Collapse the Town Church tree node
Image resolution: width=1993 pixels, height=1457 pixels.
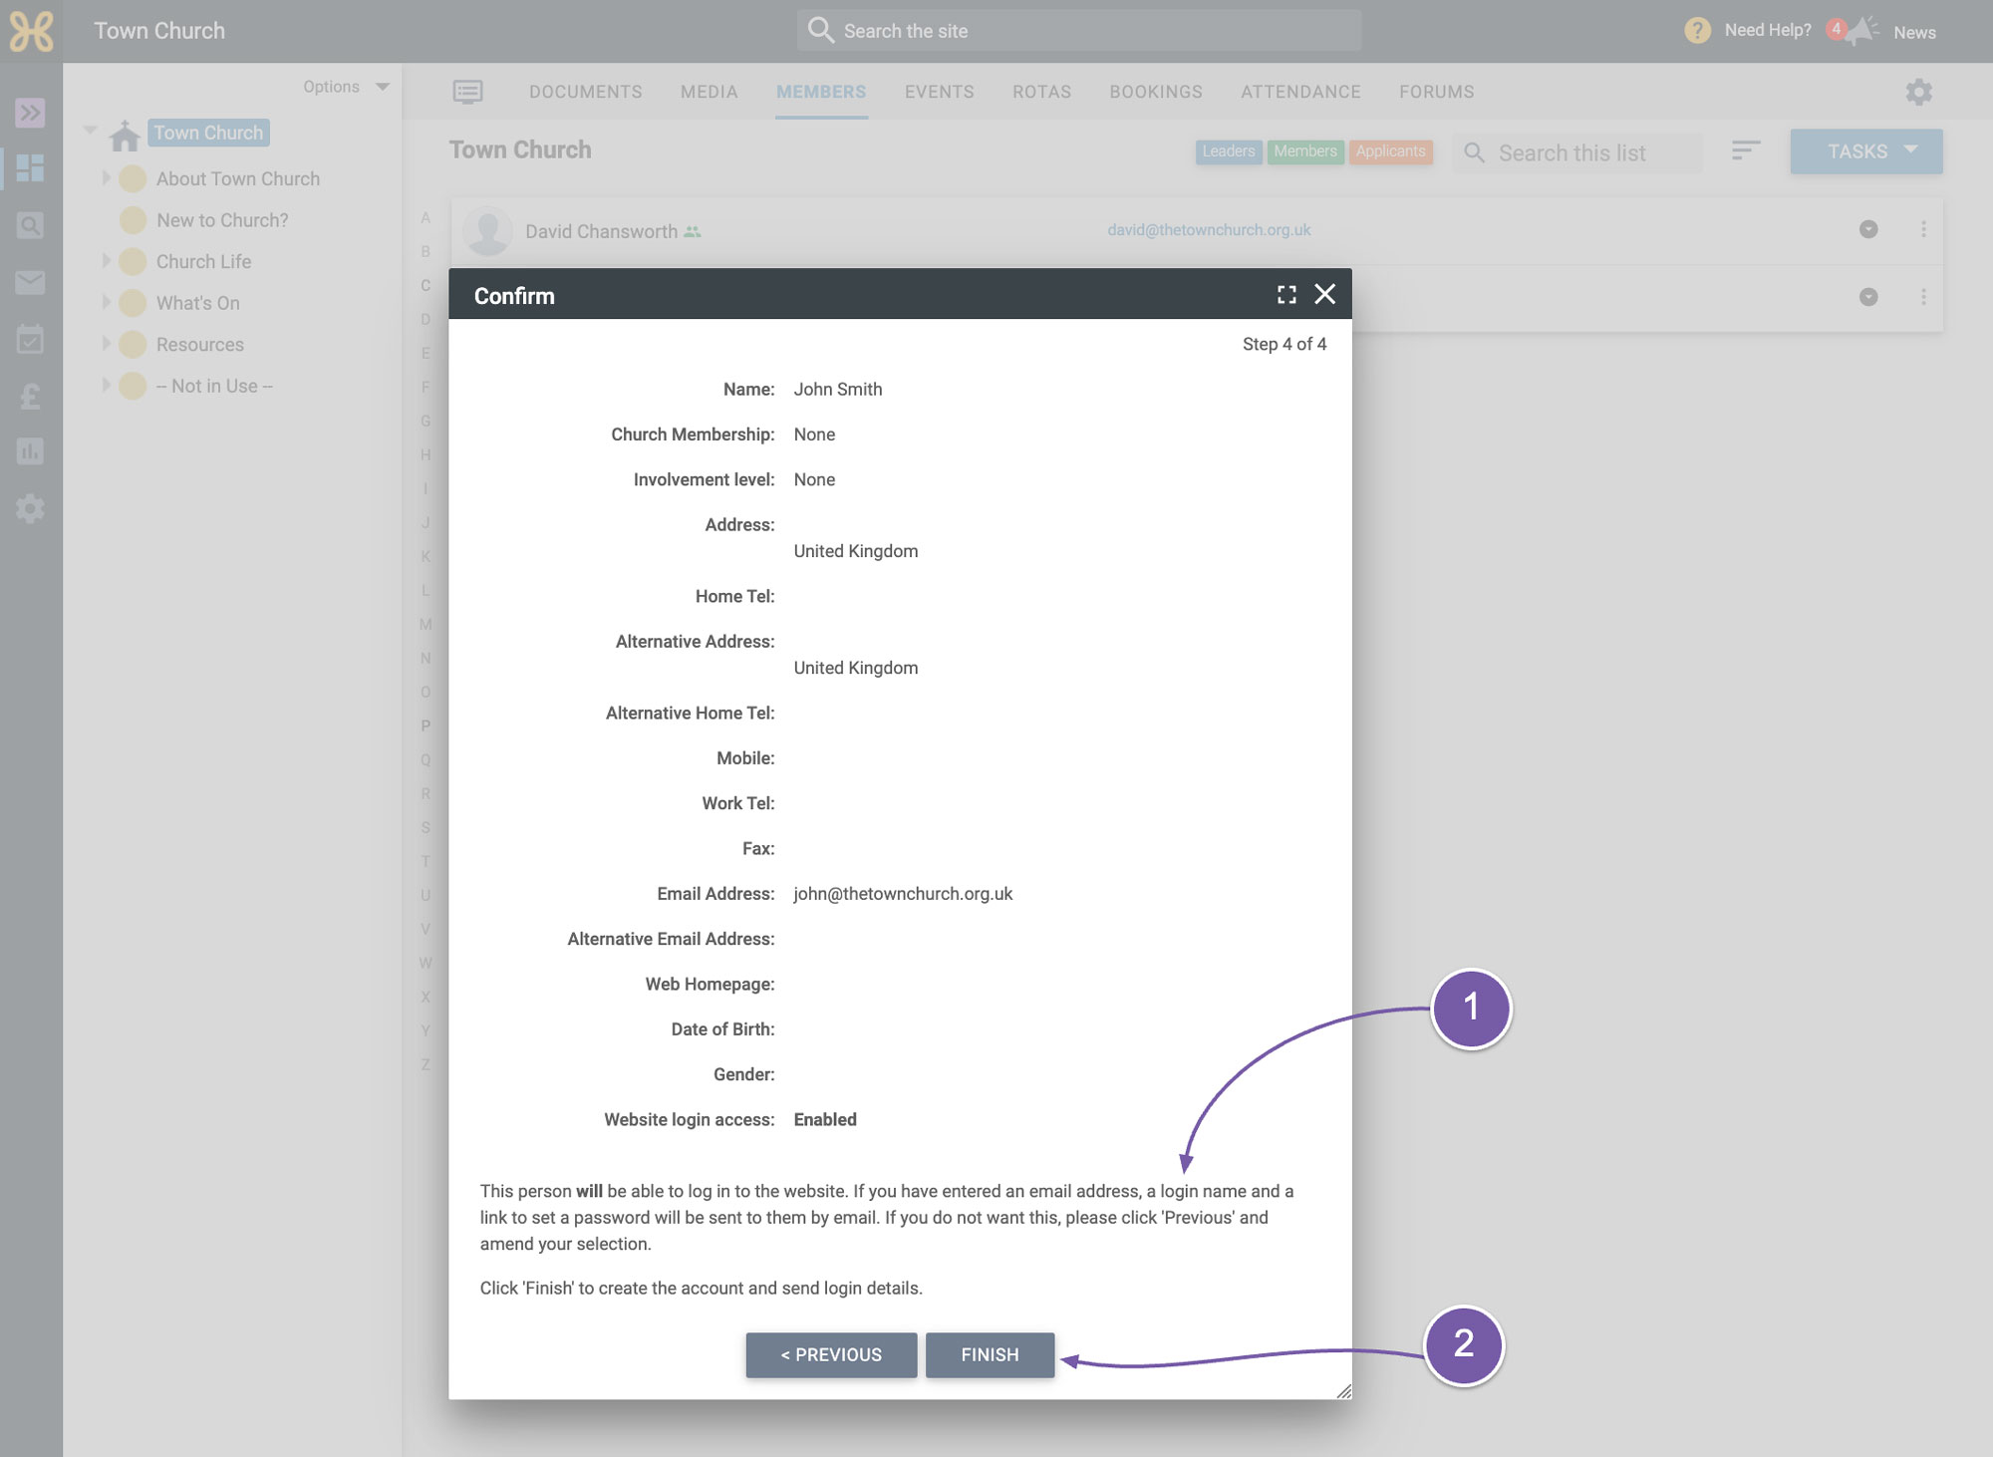[90, 131]
